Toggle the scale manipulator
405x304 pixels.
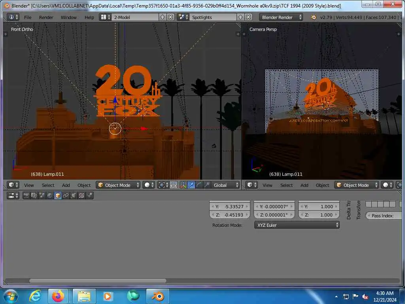(207, 185)
